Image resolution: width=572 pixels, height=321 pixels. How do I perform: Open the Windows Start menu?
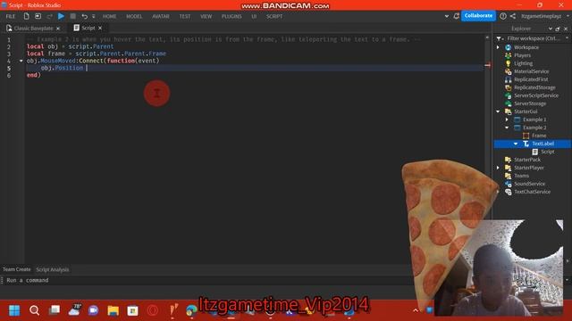(14, 310)
